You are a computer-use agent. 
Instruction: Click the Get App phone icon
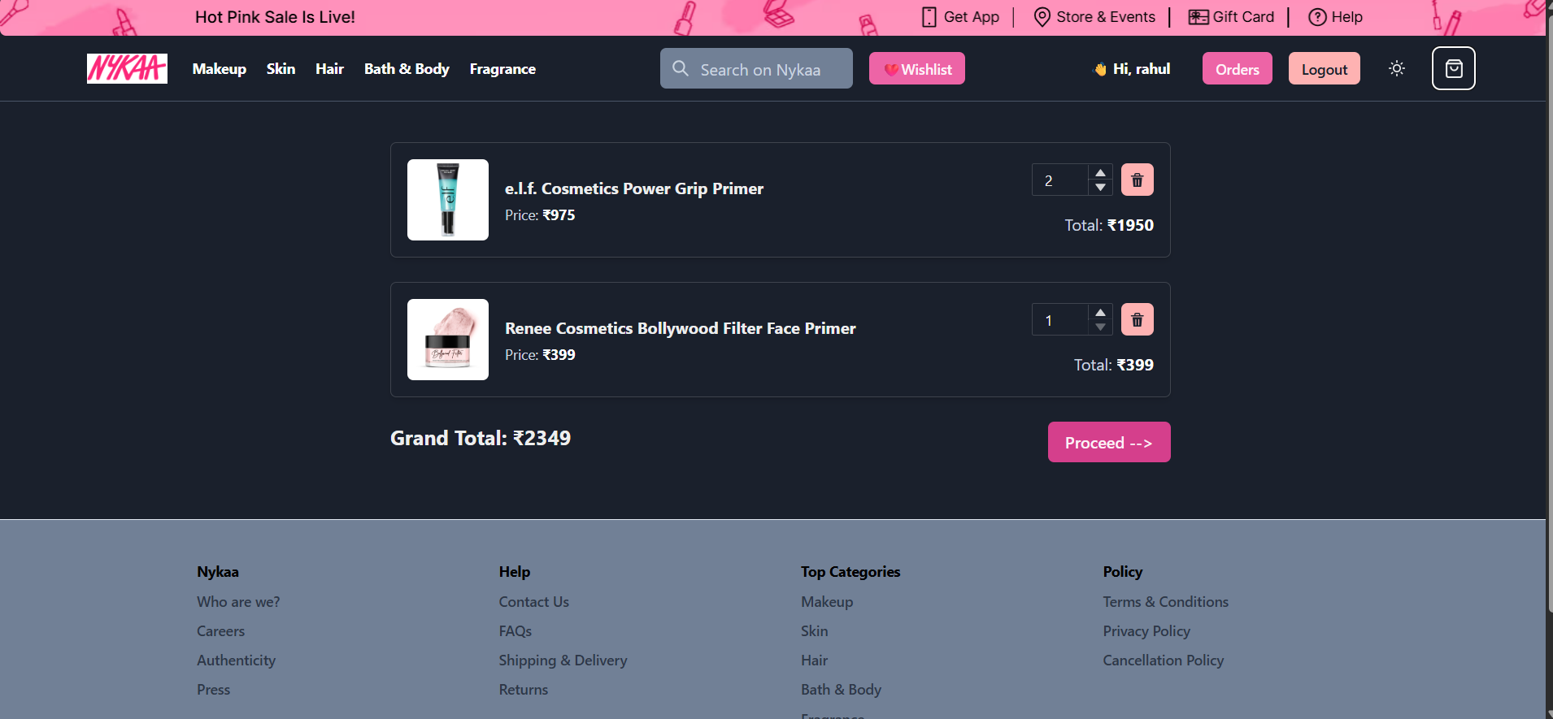click(929, 17)
